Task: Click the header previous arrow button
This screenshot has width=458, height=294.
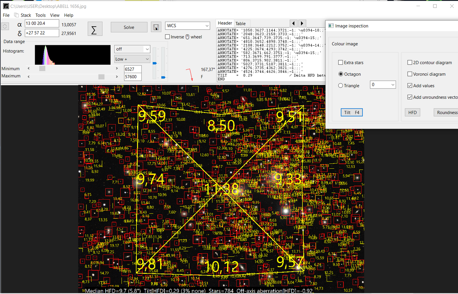Action: click(293, 23)
